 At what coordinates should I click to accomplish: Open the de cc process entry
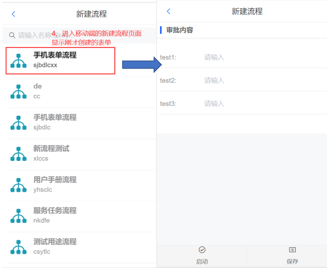click(83, 92)
